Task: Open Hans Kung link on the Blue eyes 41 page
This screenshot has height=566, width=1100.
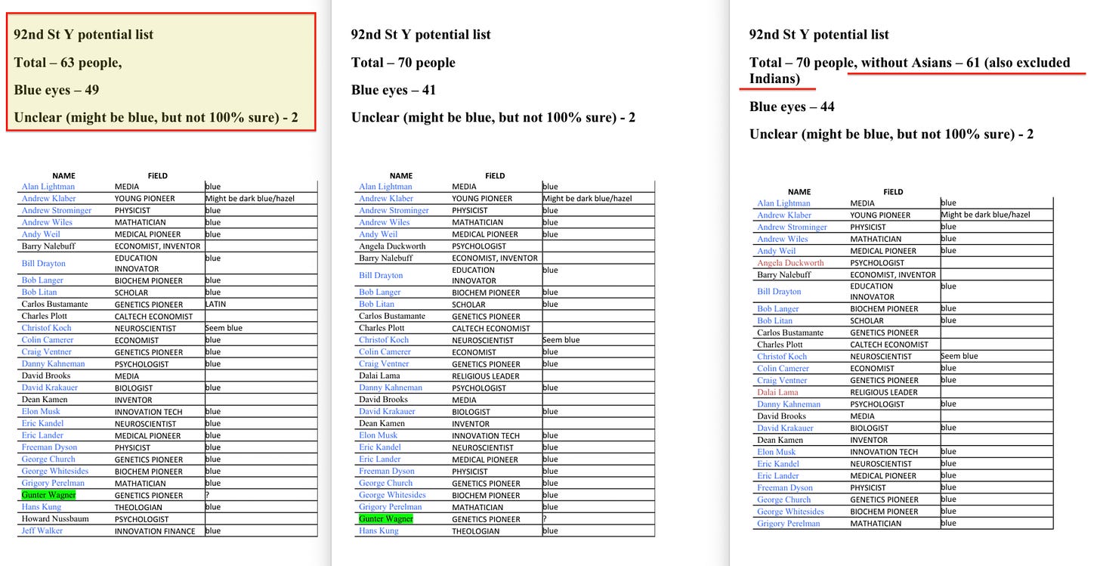Action: click(x=377, y=531)
